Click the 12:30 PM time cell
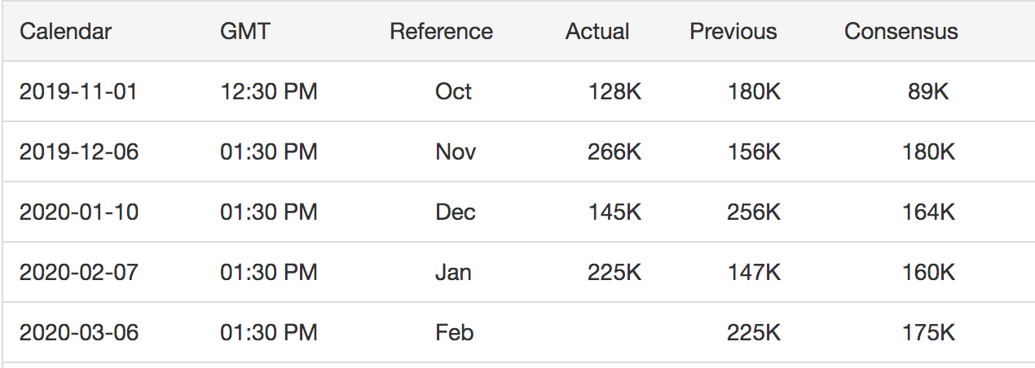The image size is (1035, 368). [269, 91]
